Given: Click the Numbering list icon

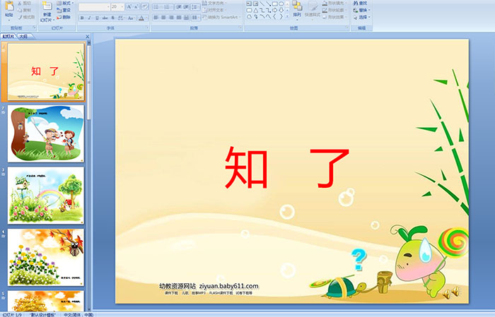Looking at the screenshot, I should click(168, 6).
